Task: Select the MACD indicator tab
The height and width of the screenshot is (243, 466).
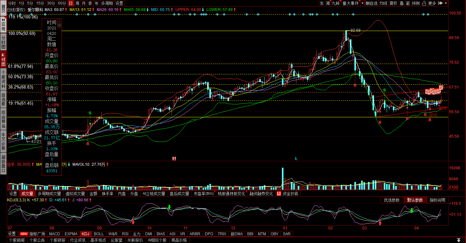Action: (55, 234)
